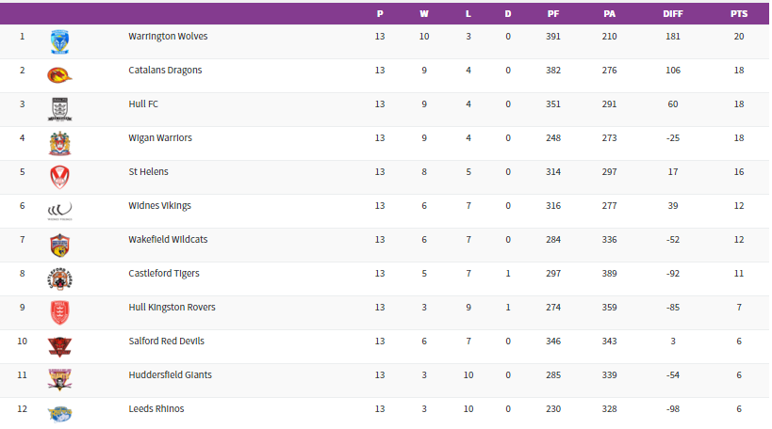The height and width of the screenshot is (429, 772).
Task: Click the DIFF column header
Action: tap(673, 14)
